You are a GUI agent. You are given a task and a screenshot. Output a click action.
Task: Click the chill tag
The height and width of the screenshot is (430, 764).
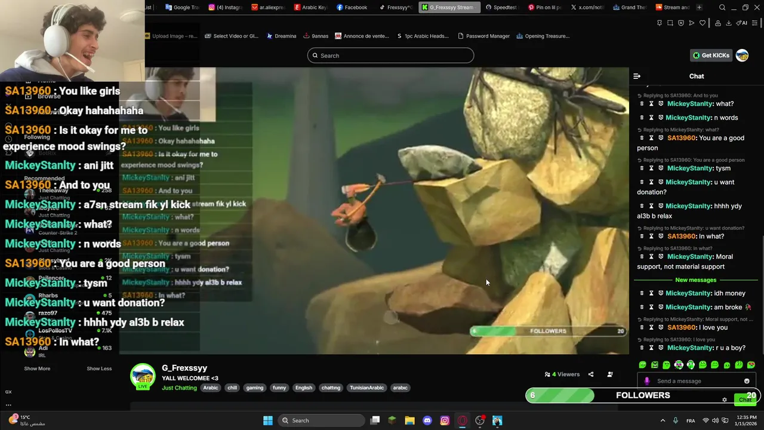tap(232, 388)
